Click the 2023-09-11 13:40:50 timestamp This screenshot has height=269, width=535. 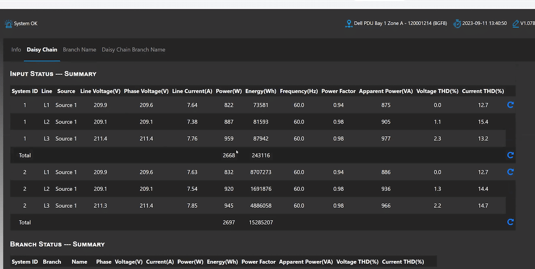point(484,24)
